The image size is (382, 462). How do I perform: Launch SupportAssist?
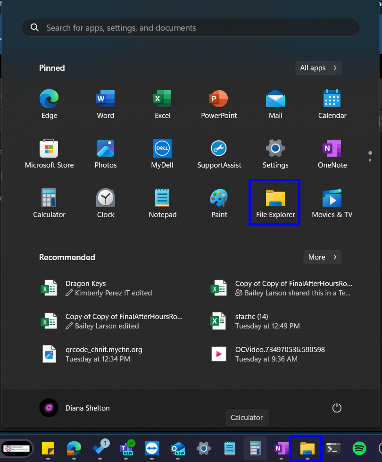(219, 153)
